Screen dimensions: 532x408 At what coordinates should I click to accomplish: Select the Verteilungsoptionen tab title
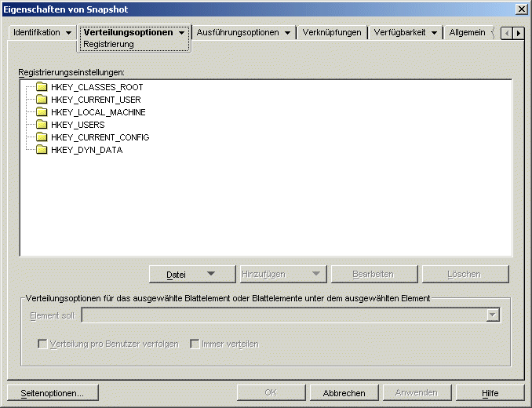tap(128, 32)
